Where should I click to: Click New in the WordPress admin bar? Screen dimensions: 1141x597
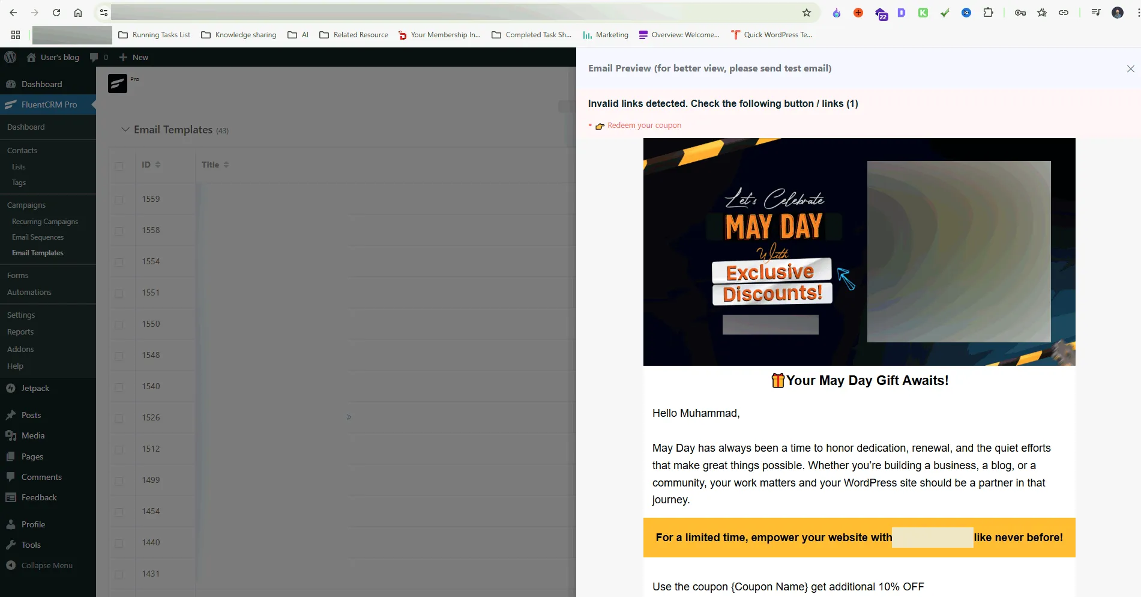point(133,57)
